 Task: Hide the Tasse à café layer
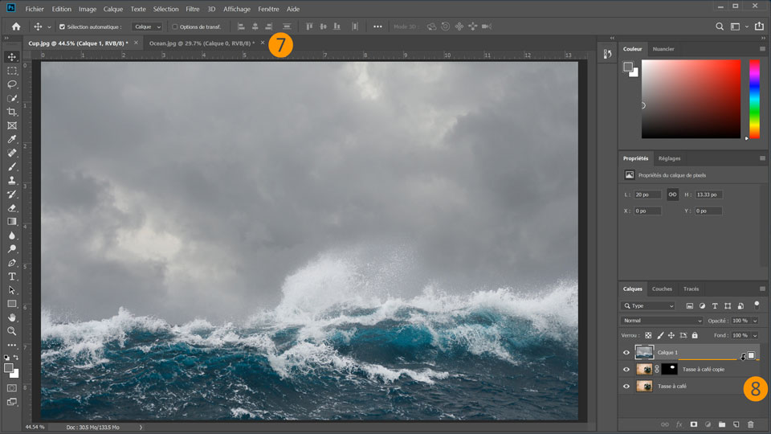coord(626,387)
